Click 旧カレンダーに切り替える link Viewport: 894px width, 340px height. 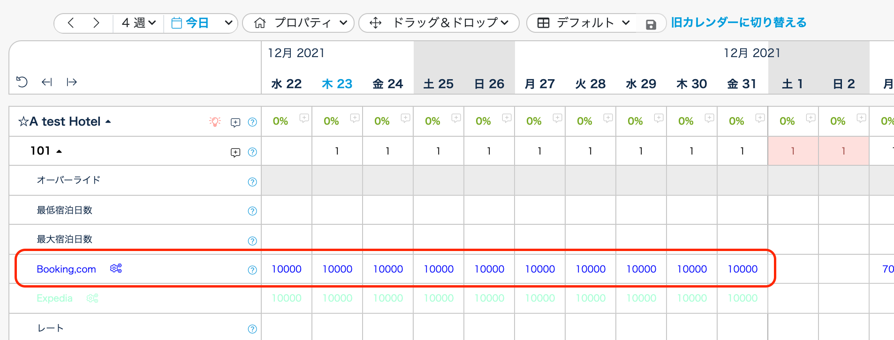pyautogui.click(x=739, y=22)
